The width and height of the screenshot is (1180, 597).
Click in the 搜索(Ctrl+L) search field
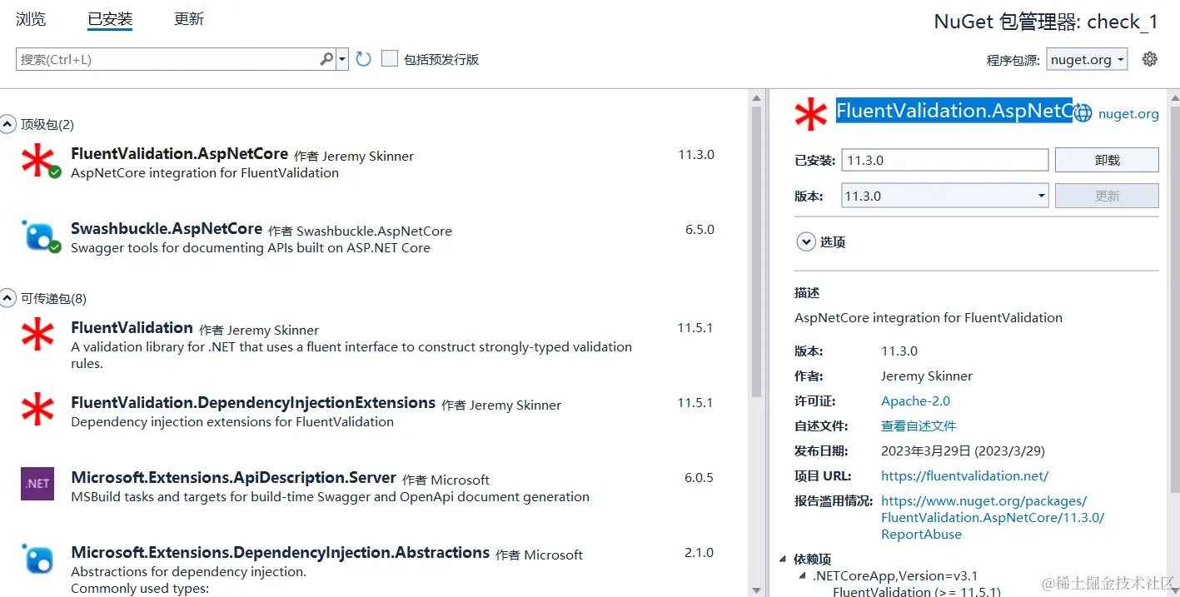click(167, 59)
